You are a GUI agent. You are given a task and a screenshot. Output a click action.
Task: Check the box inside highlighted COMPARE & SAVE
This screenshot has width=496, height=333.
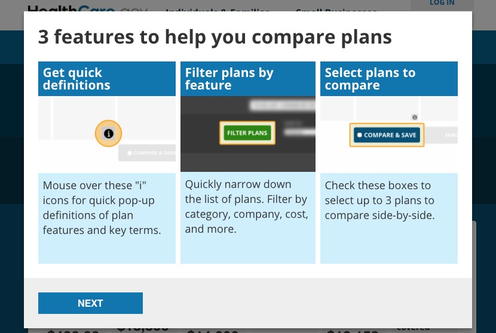359,135
